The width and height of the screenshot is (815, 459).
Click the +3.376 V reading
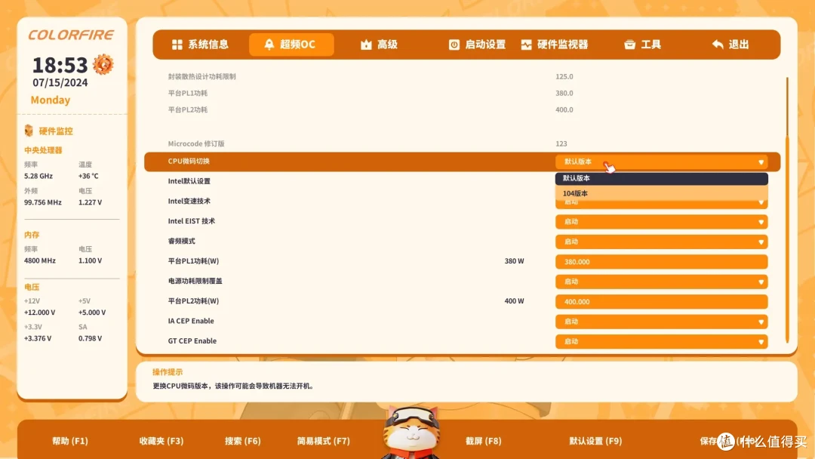click(x=38, y=338)
